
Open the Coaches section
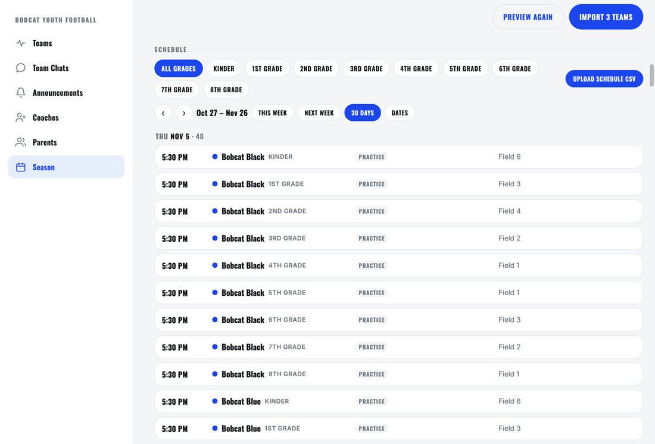(67, 117)
